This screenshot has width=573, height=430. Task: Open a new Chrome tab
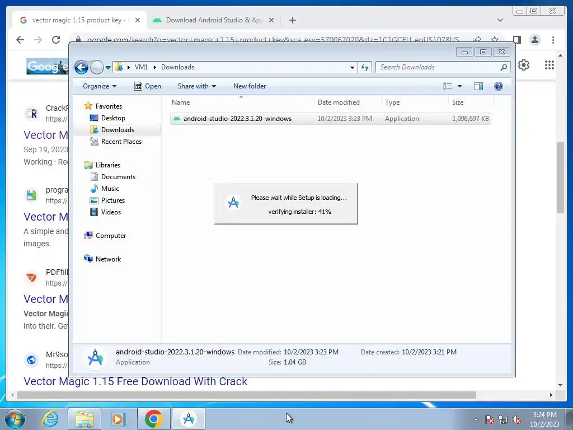click(x=292, y=20)
